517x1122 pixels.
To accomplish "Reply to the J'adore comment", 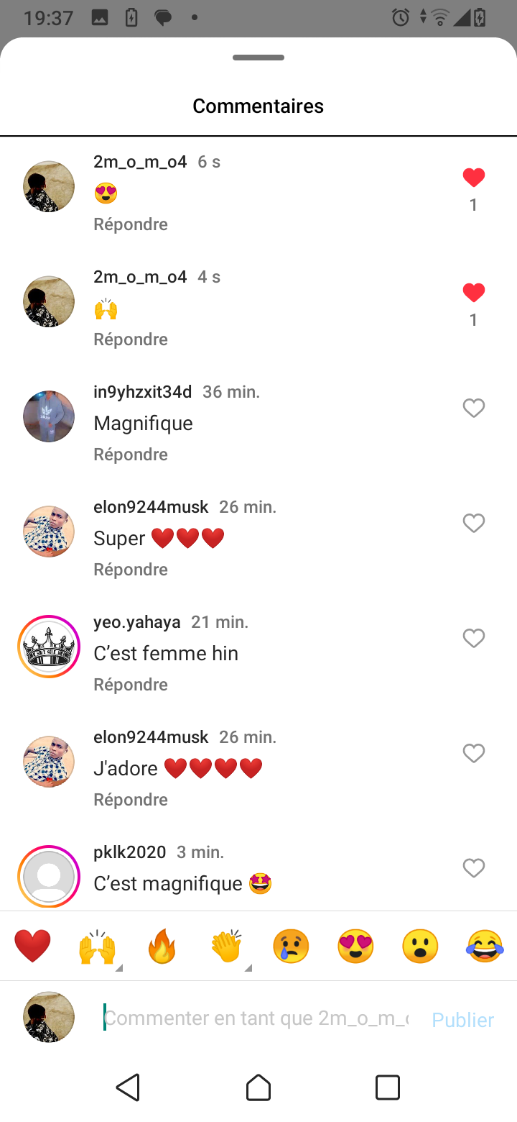I will 131,800.
